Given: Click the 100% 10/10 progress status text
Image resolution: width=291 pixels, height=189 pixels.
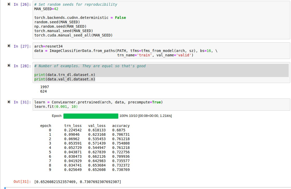Looking at the screenshot, I should [x=146, y=116].
